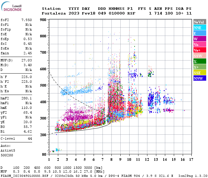Click the C-level value 44
Screen dimensions: 208x178
point(30,139)
